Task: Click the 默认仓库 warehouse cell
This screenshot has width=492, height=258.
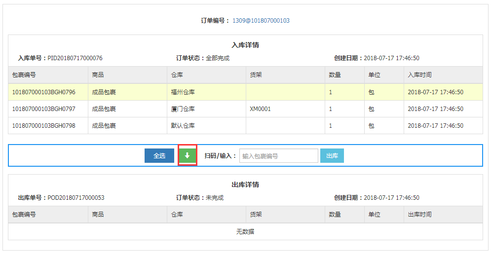Action: click(183, 126)
